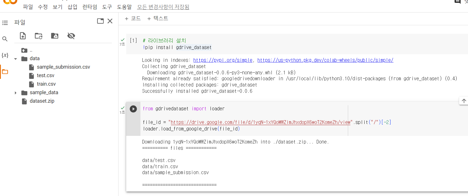The image size is (468, 196).
Task: Click the upload file icon
Action: 23,36
